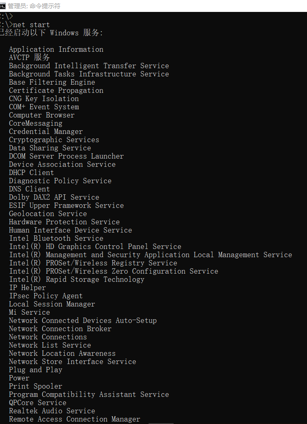Click 'Geolocation Service' text
The height and width of the screenshot is (424, 307).
48,214
